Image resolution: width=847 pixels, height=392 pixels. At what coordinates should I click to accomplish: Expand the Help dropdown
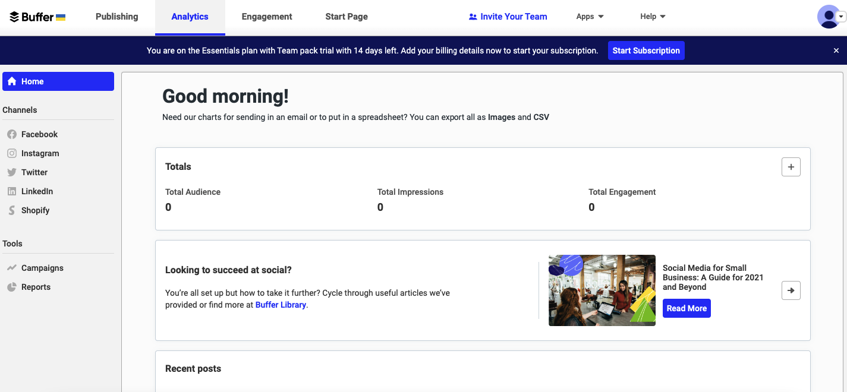[x=653, y=17]
